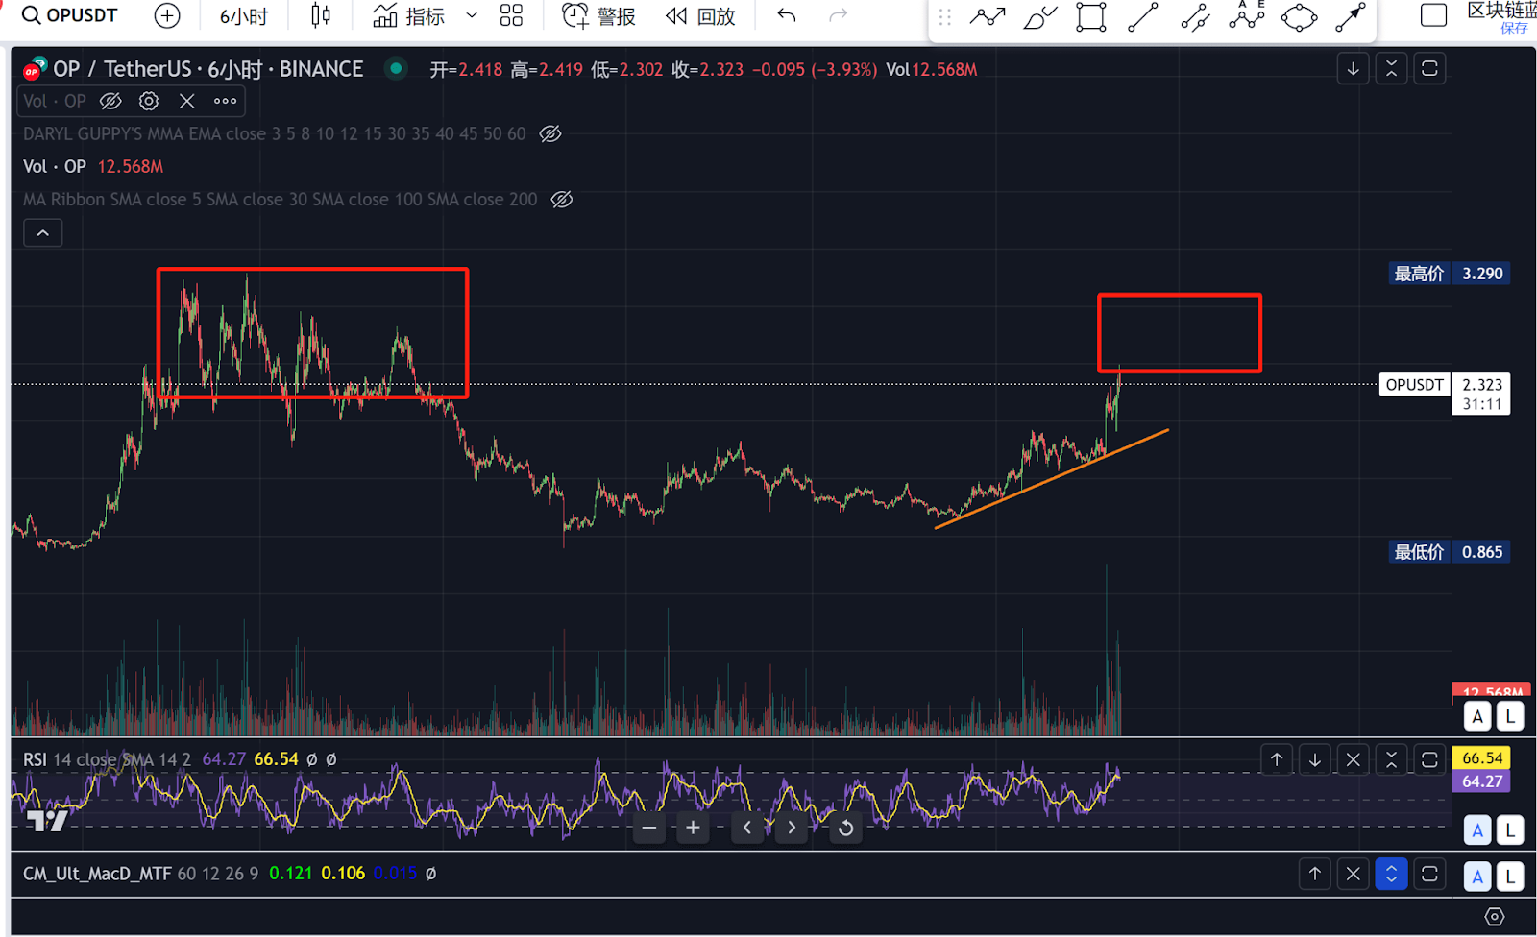Zoom out the chart with minus
The width and height of the screenshot is (1537, 937).
pyautogui.click(x=649, y=828)
